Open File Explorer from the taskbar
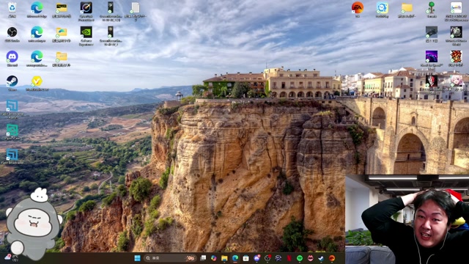 (x=224, y=258)
